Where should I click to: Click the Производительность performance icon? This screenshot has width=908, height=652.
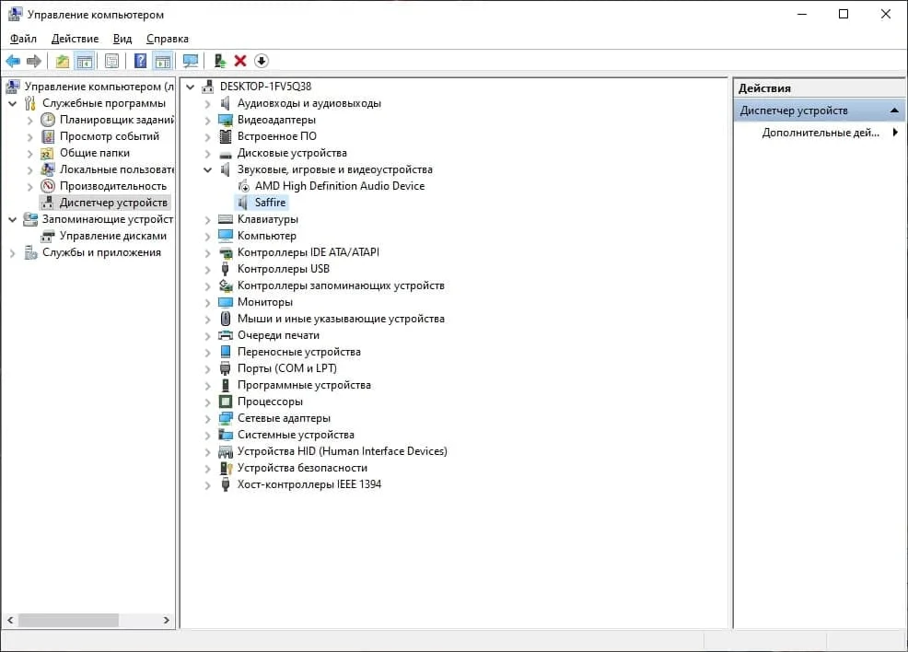pos(48,186)
